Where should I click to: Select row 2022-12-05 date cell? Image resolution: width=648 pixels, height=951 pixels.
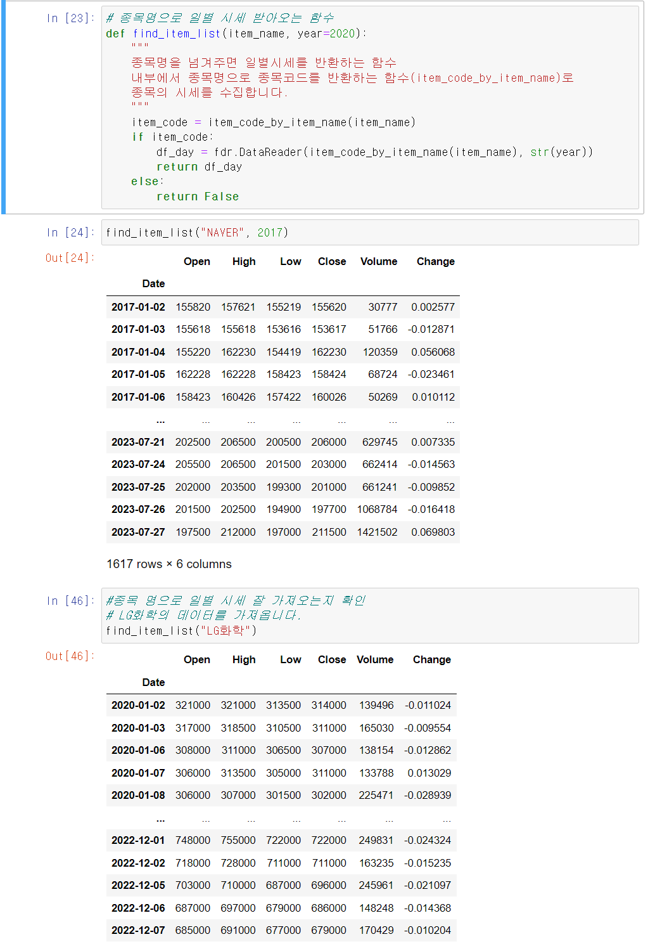[x=138, y=885]
